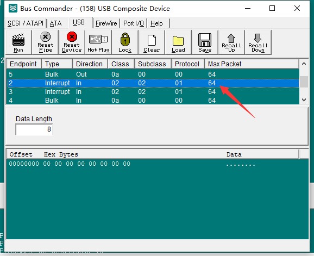
Task: Open the FireWire tab
Action: [106, 23]
